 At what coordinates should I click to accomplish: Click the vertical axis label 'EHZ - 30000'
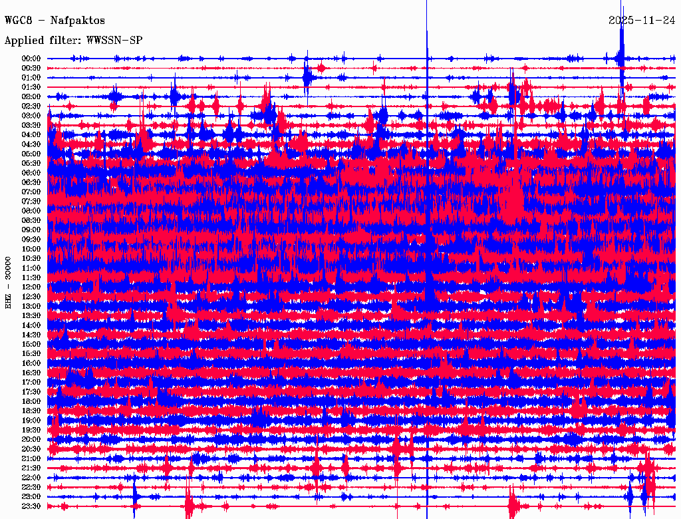tap(8, 283)
